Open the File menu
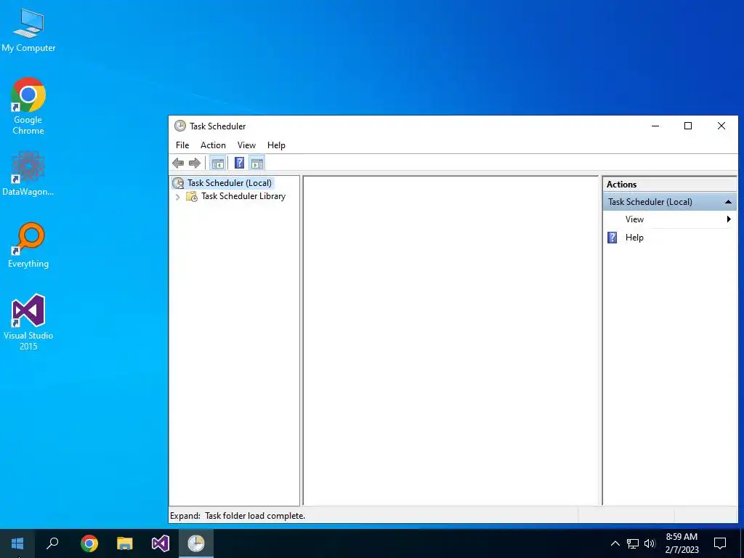Viewport: 744px width, 558px height. [x=182, y=145]
